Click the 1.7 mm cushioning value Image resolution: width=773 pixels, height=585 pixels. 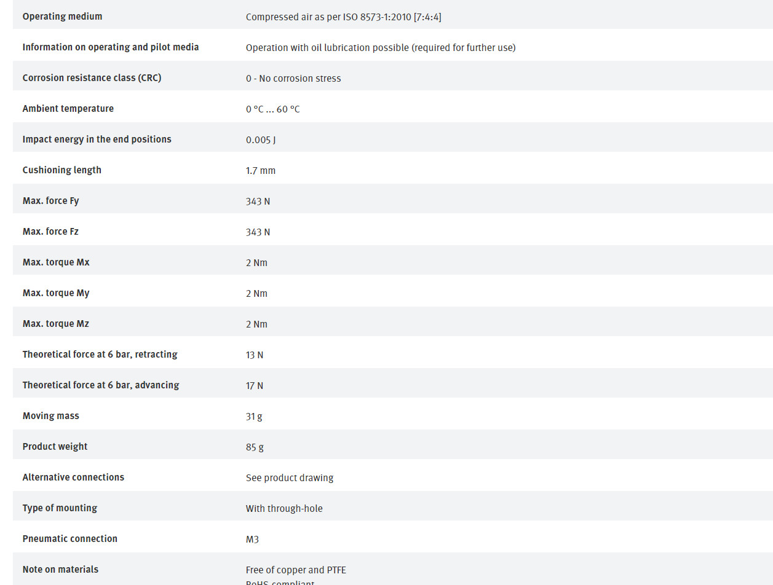(261, 171)
